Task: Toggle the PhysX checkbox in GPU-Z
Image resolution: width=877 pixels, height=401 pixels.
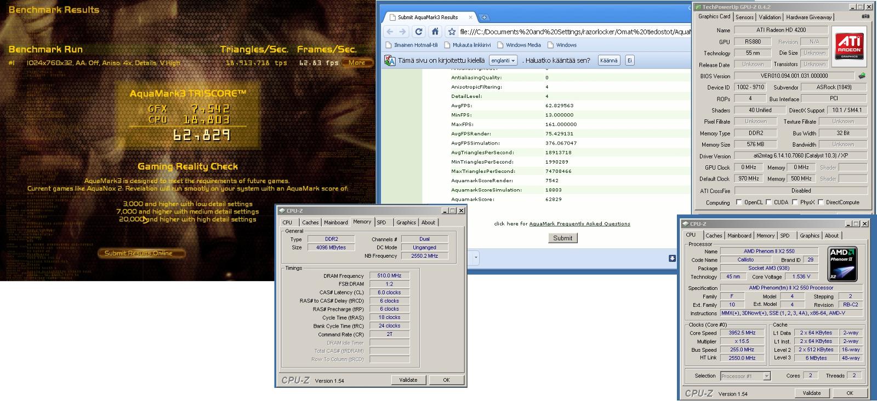Action: coord(795,202)
